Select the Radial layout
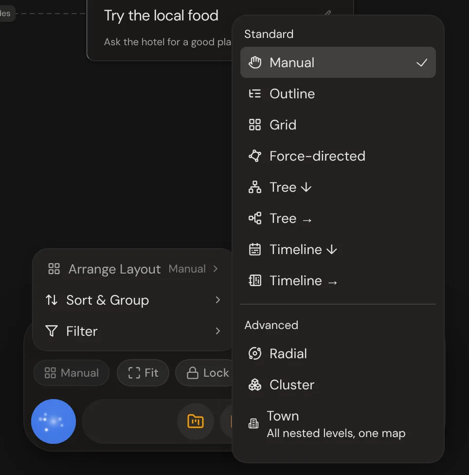 click(x=338, y=353)
